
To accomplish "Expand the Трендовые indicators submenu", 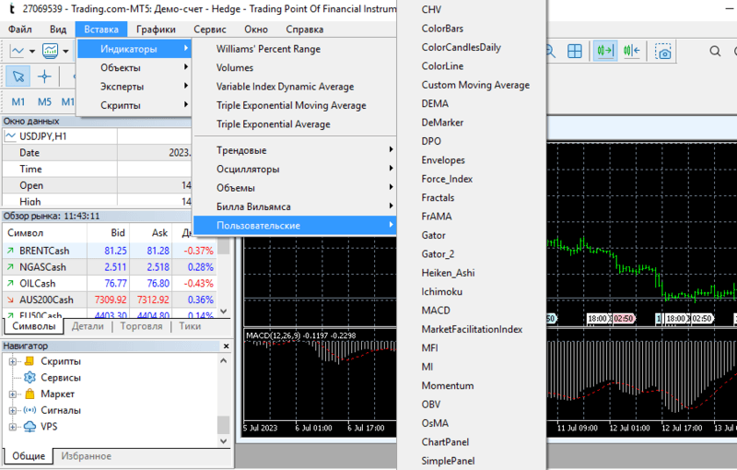I will click(x=295, y=150).
